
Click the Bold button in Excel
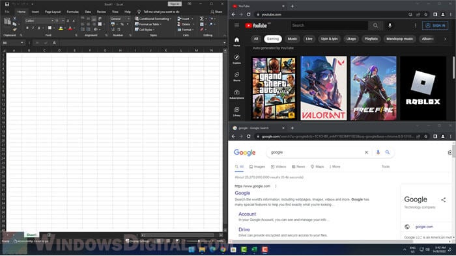click(27, 28)
